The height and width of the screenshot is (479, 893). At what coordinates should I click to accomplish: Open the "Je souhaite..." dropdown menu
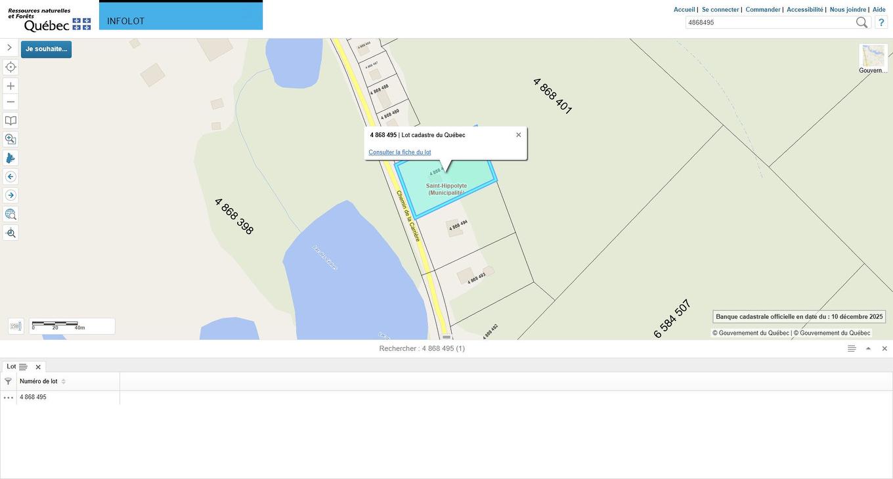tap(46, 49)
